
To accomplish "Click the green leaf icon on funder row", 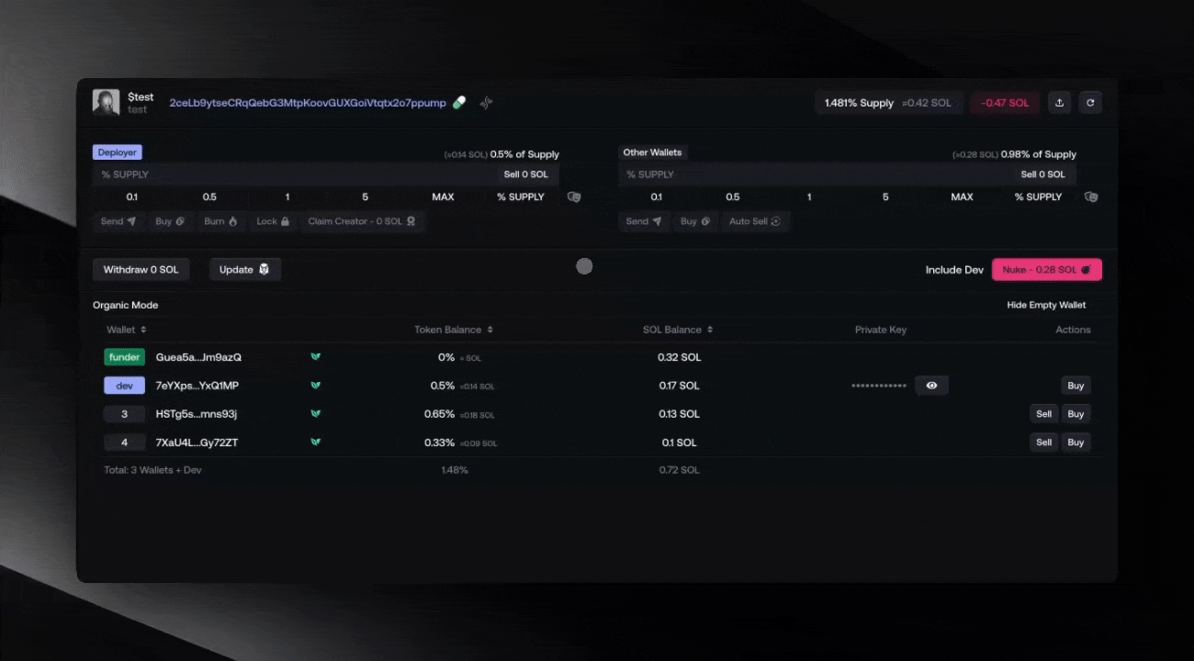I will click(x=315, y=357).
